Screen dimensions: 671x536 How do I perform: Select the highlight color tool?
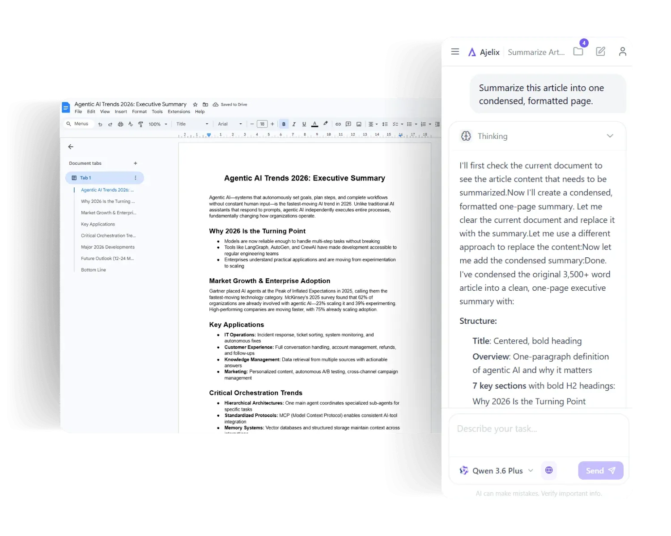[325, 124]
